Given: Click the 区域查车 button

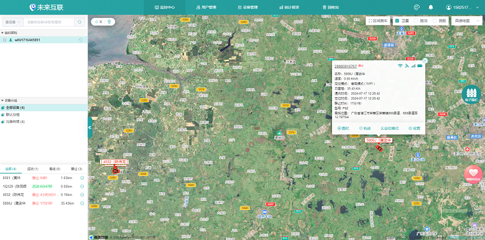Looking at the screenshot, I should pos(377,21).
